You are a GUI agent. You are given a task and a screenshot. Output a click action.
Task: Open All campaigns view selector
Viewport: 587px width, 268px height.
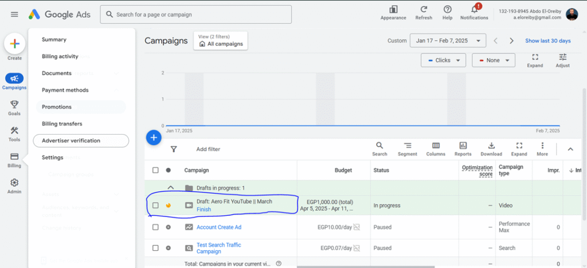[221, 41]
